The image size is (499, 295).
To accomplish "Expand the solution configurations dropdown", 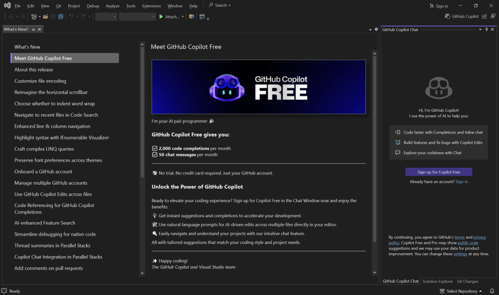I will click(x=106, y=17).
